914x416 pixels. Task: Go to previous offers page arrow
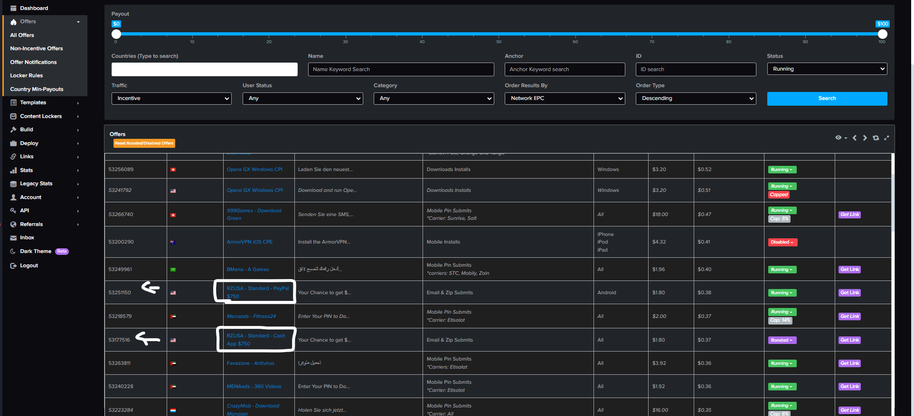point(855,138)
